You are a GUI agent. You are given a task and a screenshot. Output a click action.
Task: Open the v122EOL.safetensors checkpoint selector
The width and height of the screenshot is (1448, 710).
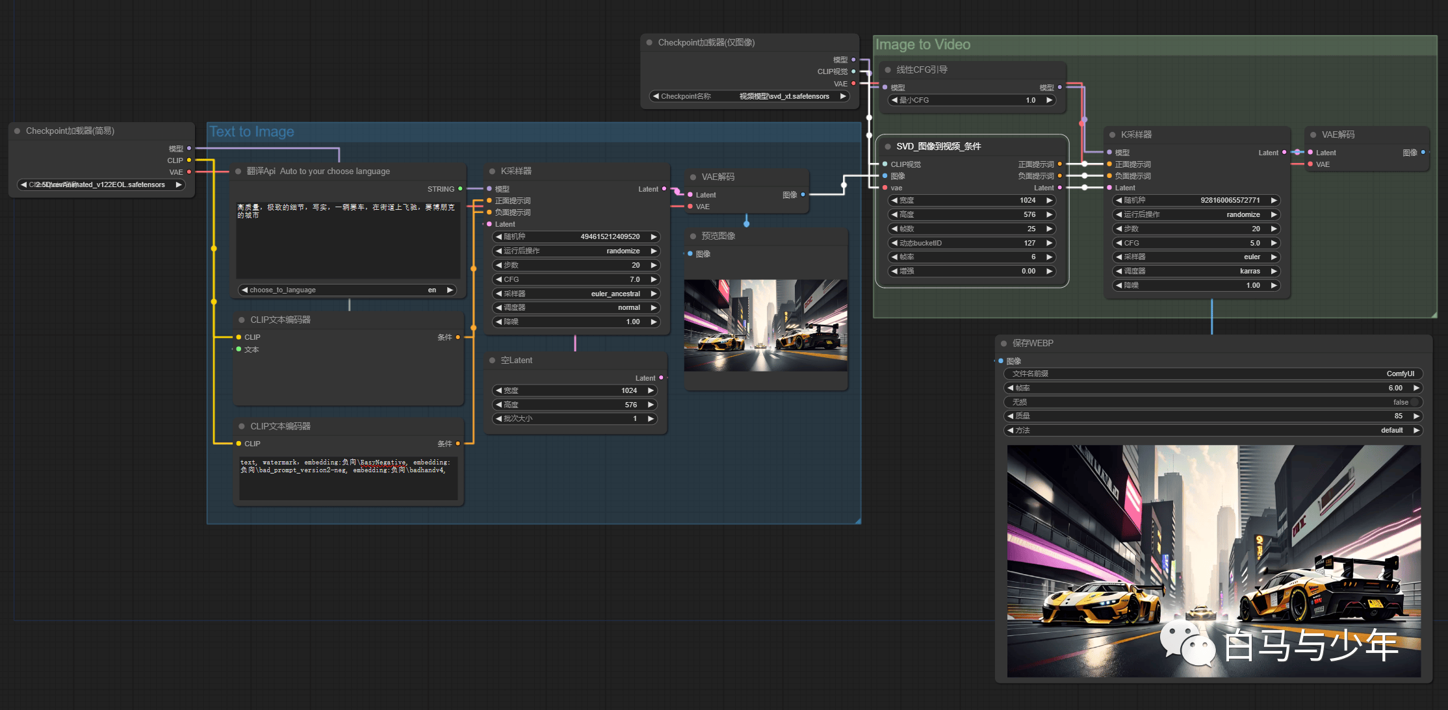click(101, 184)
